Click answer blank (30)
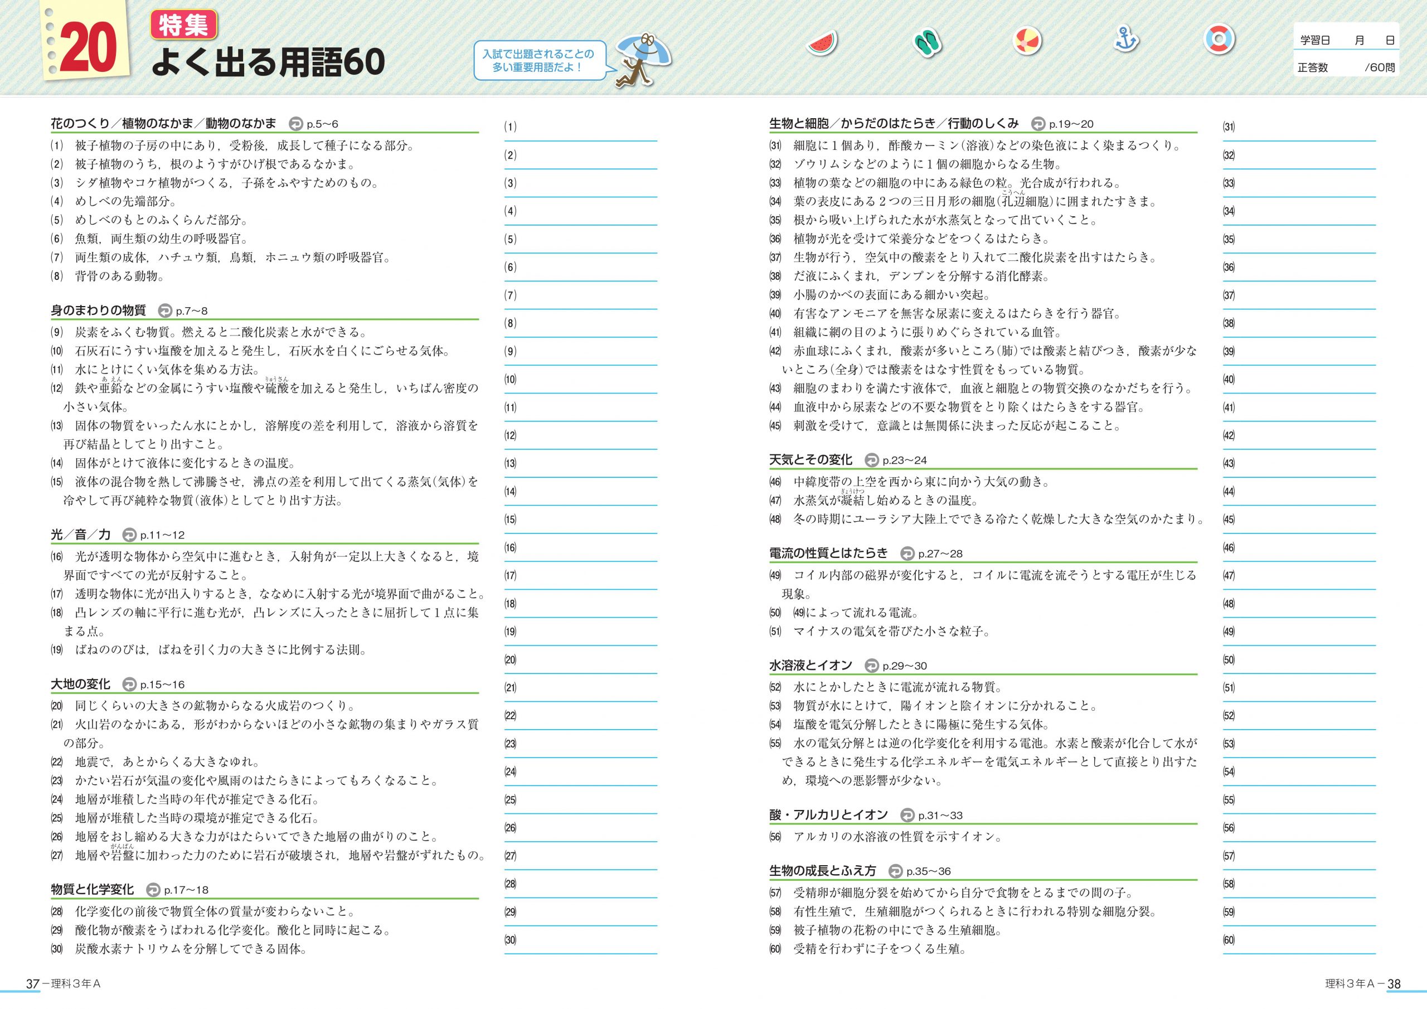Image resolution: width=1427 pixels, height=1009 pixels. [580, 943]
